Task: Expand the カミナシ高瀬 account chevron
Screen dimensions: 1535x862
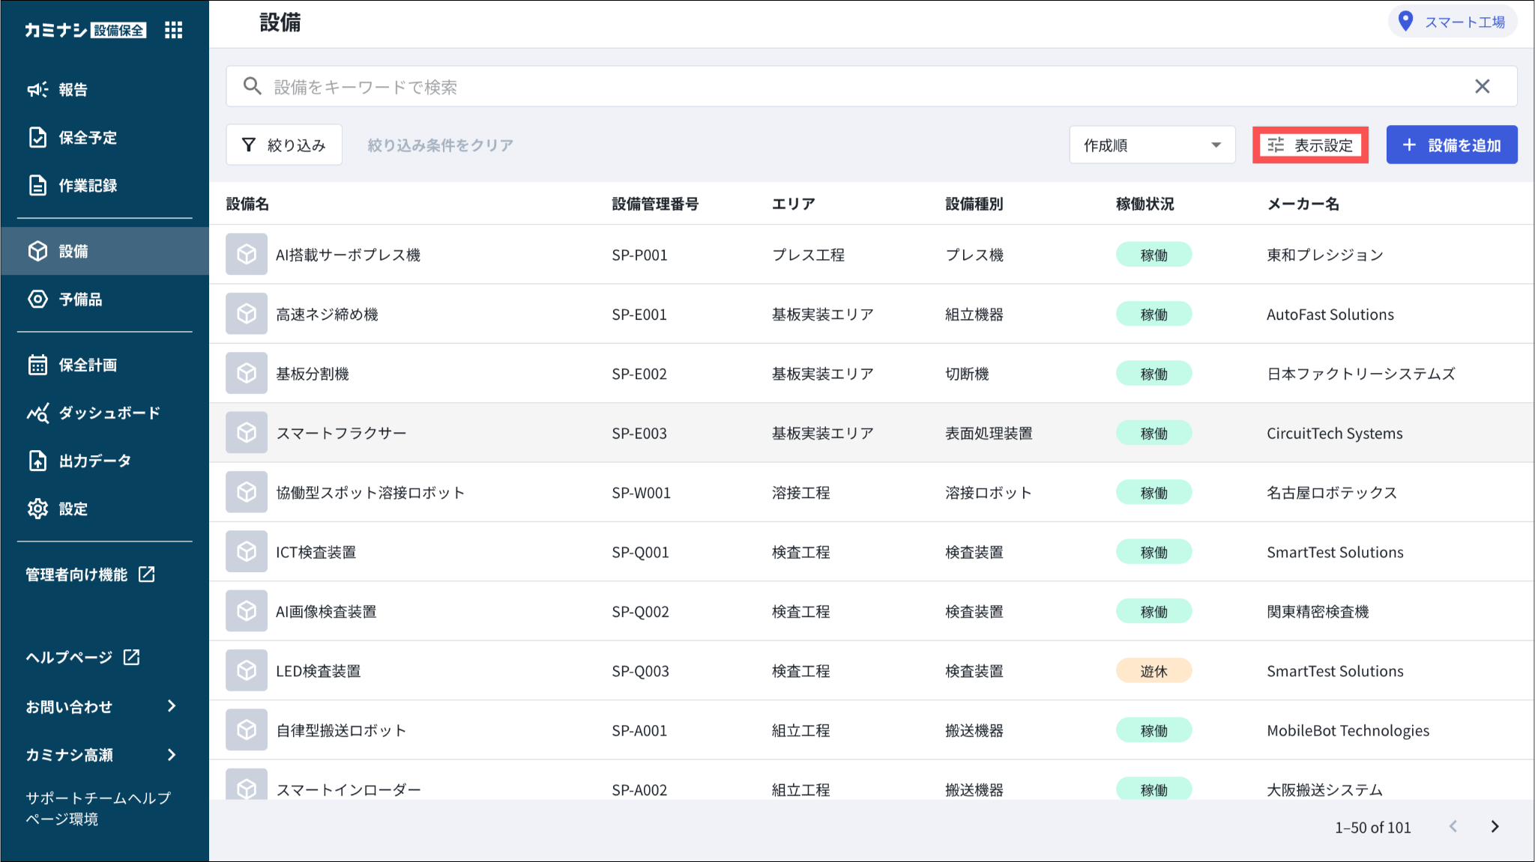Action: click(x=172, y=755)
